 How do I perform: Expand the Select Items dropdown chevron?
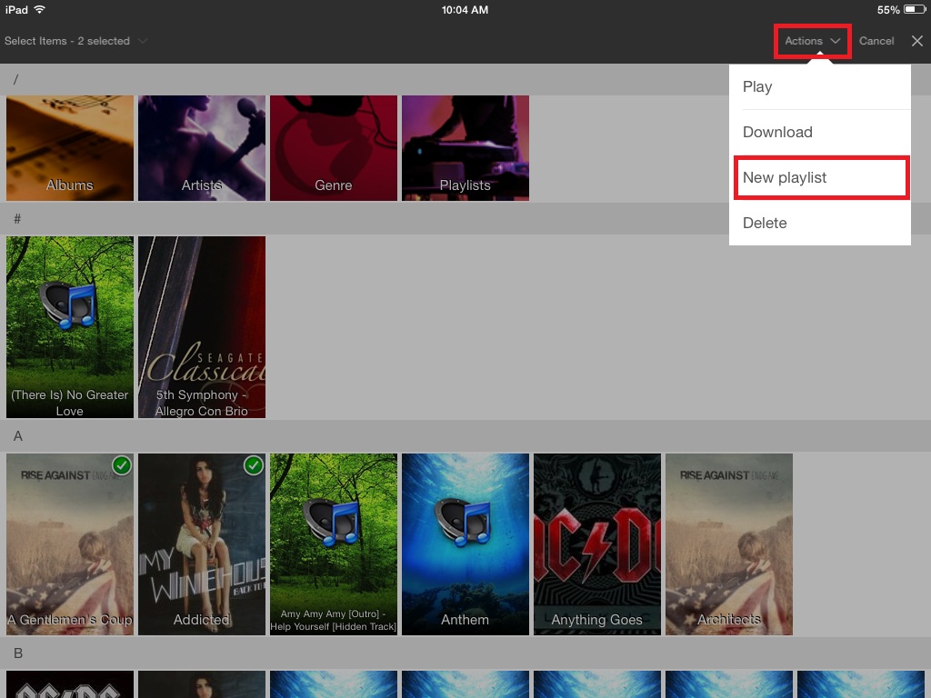[x=143, y=41]
